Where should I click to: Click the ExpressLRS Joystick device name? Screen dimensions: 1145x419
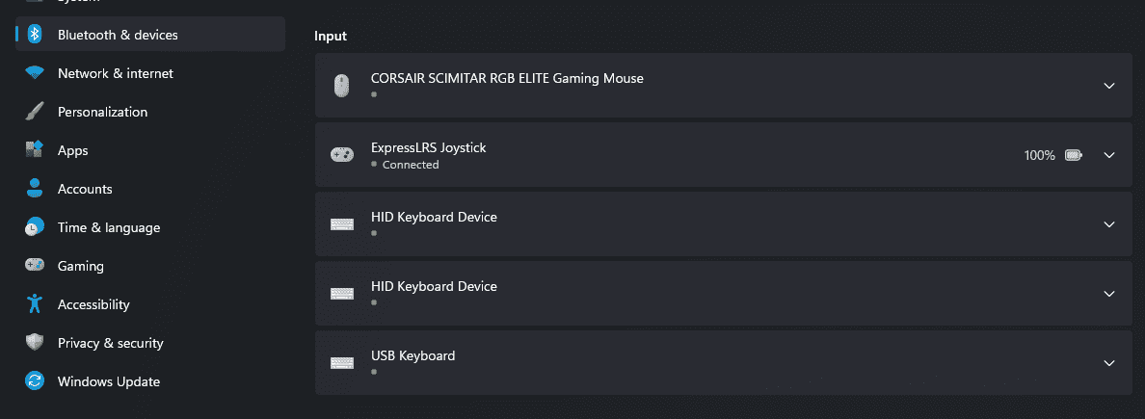point(428,148)
